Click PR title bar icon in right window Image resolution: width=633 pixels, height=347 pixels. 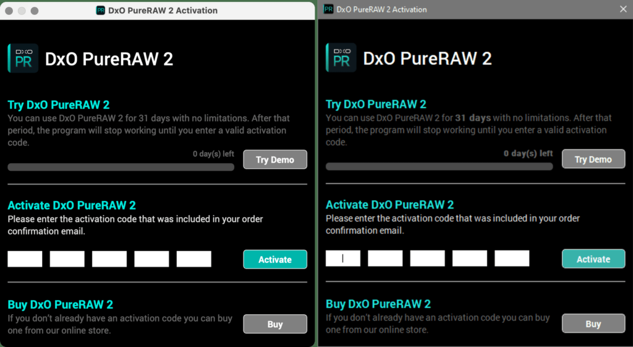(329, 9)
